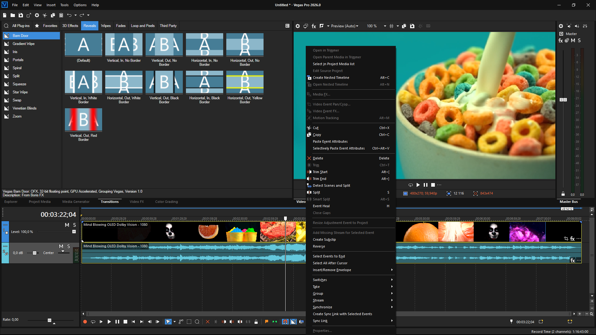This screenshot has height=335, width=596.
Task: Open the Video FX panel tab
Action: click(x=137, y=202)
